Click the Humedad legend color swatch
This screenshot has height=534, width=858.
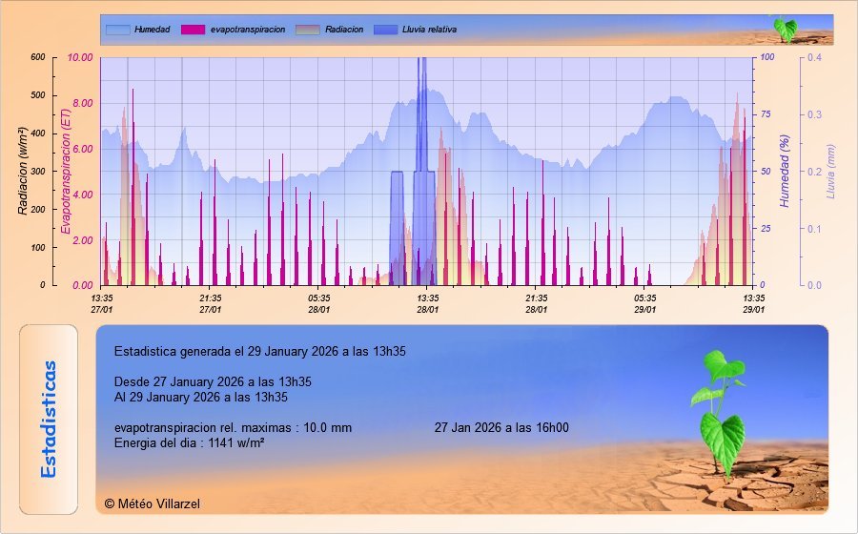(116, 30)
